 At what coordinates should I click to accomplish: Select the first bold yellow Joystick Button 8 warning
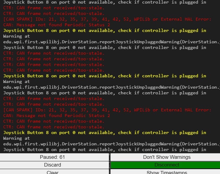pos(105,30)
